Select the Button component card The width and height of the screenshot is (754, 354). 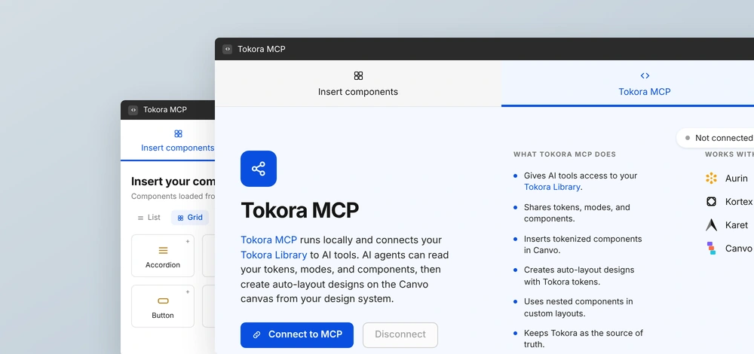(x=163, y=307)
